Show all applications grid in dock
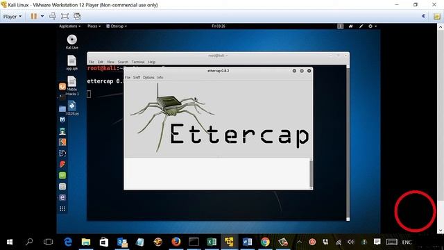This screenshot has width=444, height=250. 62,209
